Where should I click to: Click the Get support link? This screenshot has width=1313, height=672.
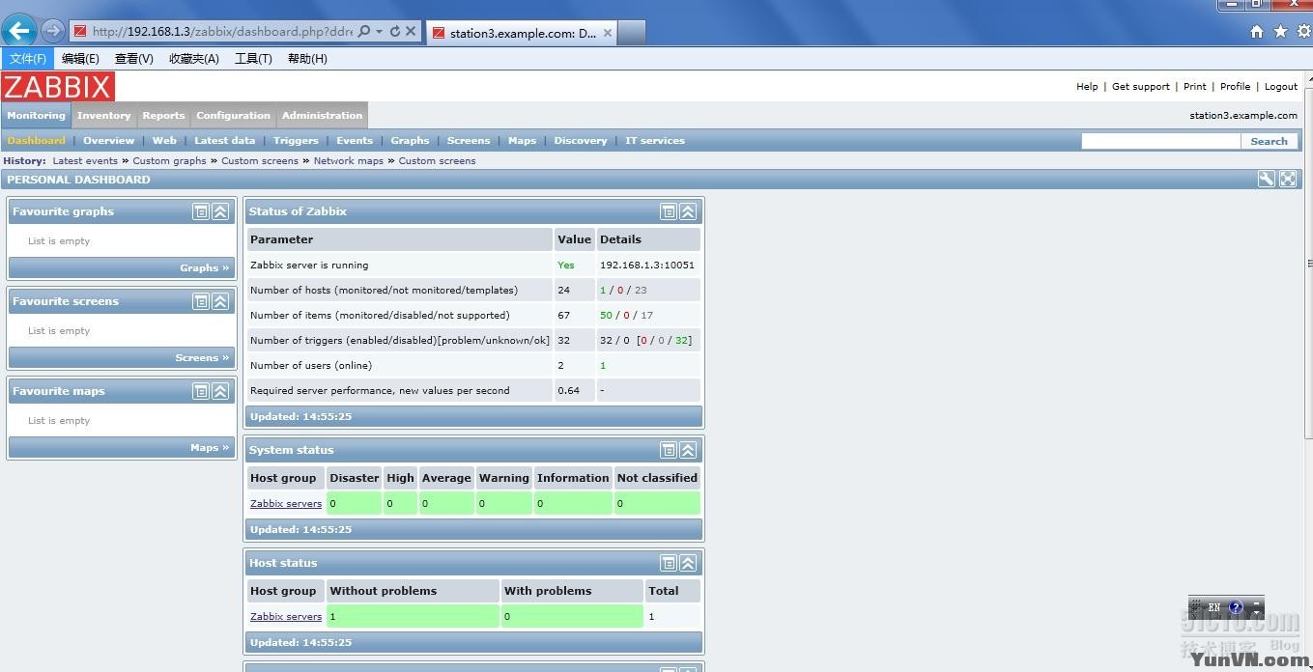coord(1141,86)
